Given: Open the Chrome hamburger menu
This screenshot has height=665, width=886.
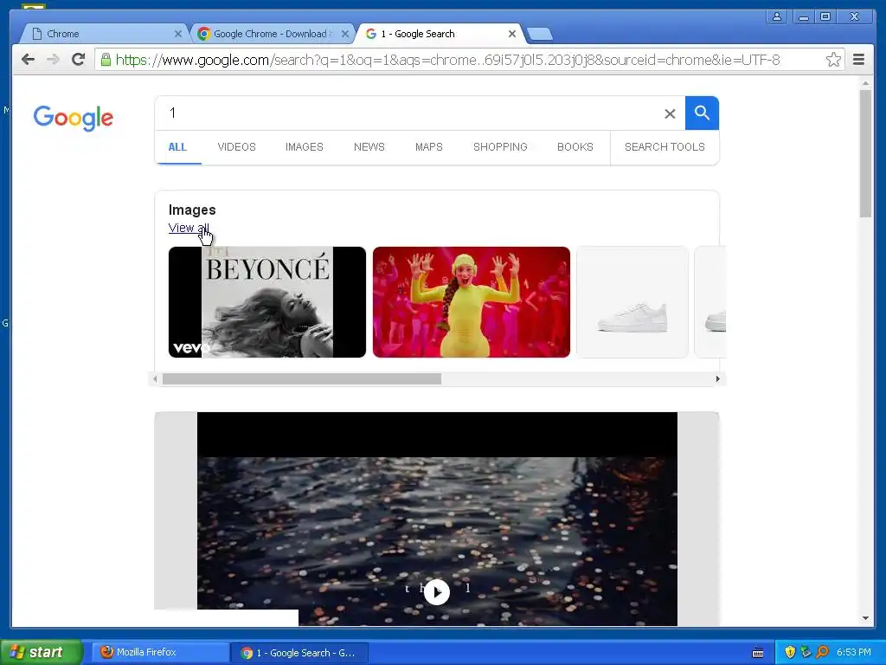Looking at the screenshot, I should pos(858,60).
